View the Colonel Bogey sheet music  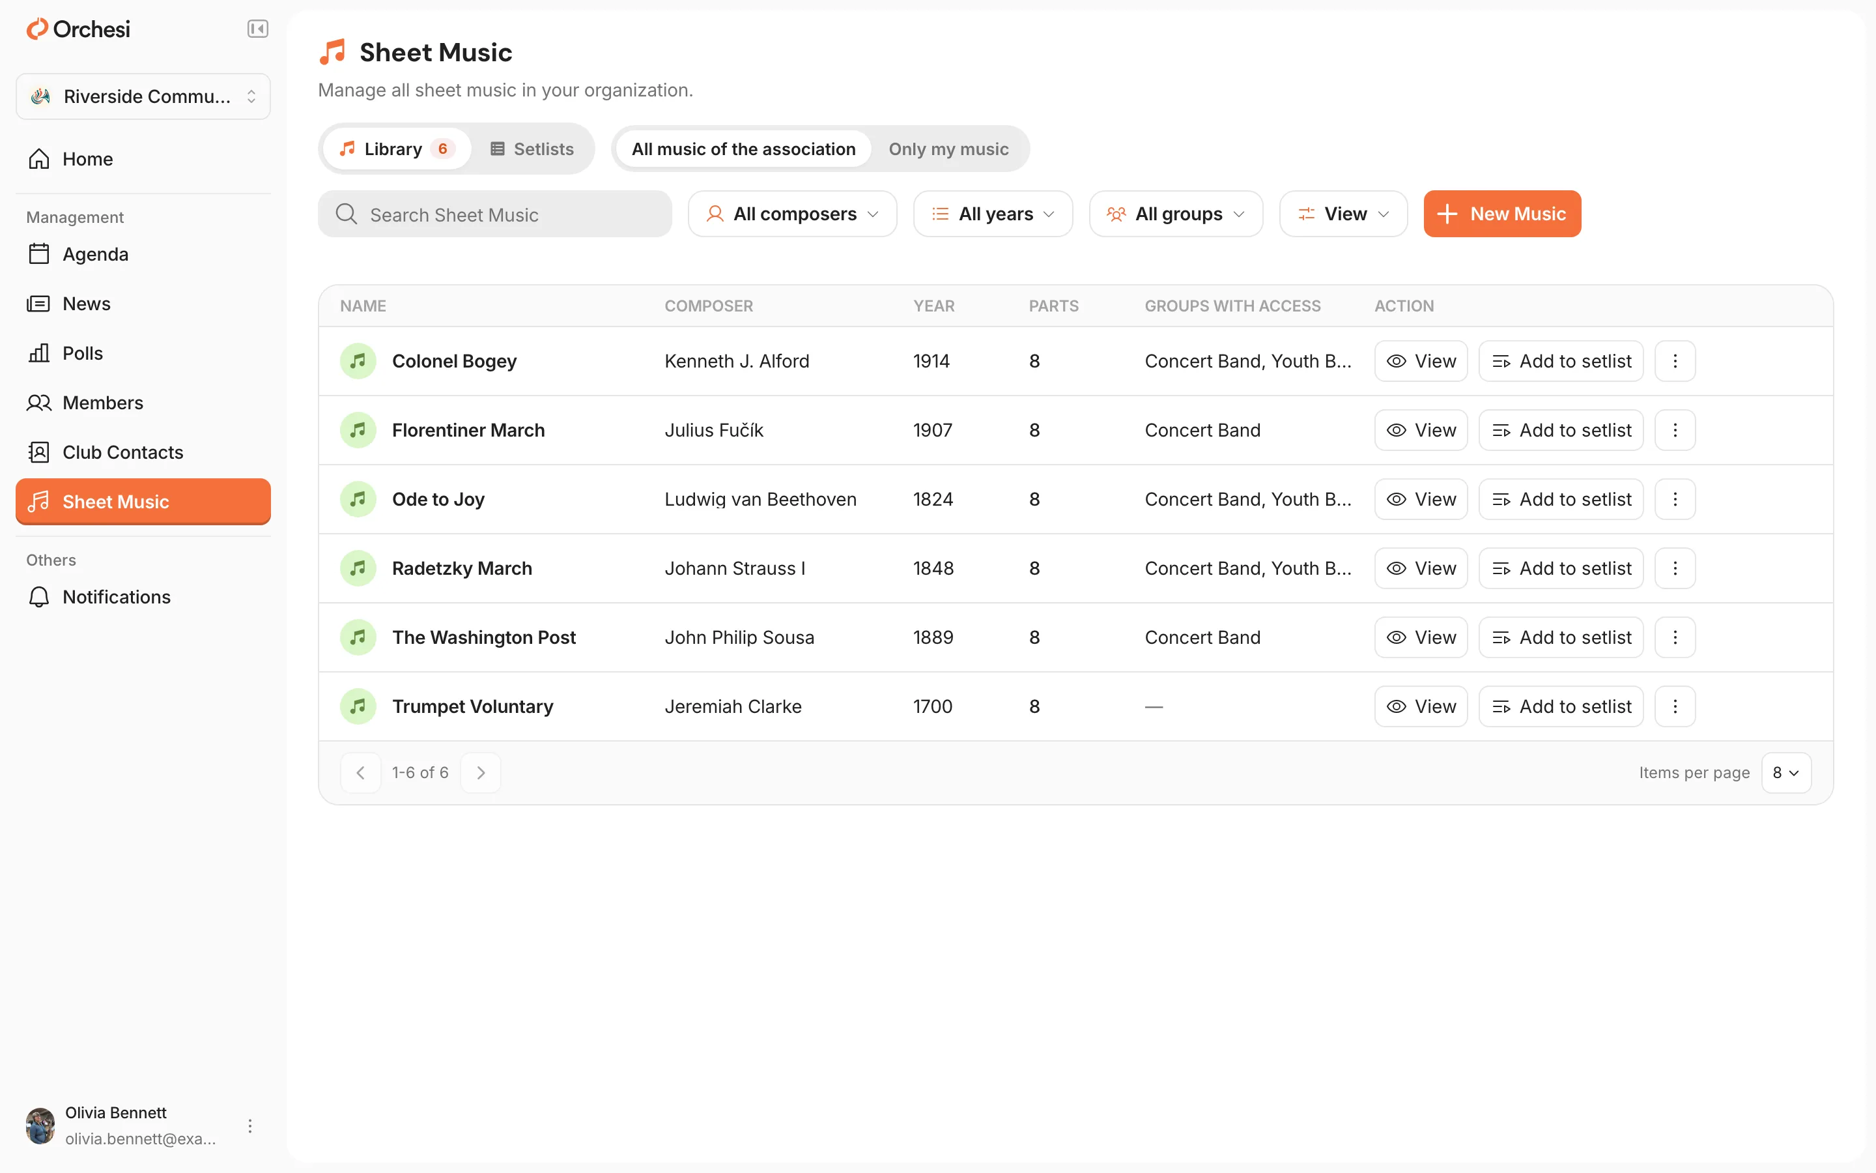coord(1421,361)
